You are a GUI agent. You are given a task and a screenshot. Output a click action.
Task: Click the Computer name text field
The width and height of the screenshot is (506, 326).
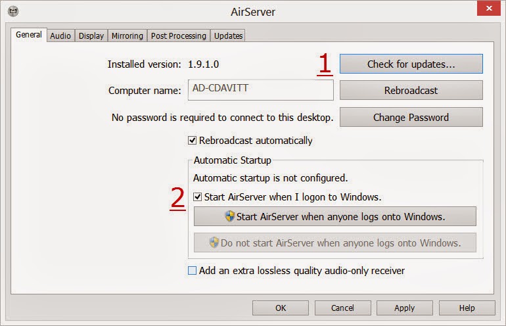coord(260,90)
